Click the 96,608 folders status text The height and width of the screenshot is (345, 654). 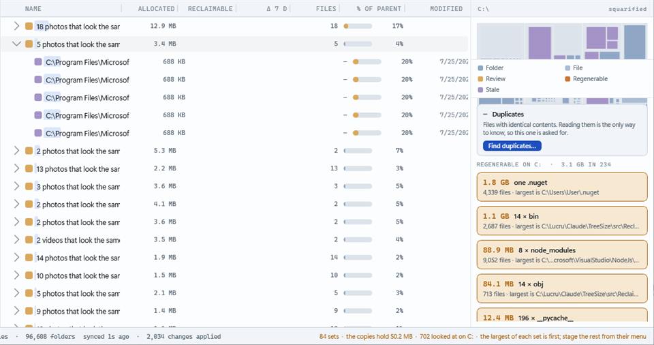(50, 336)
